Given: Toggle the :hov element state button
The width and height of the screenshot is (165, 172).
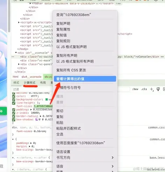Looking at the screenshot, I should click(135, 89).
